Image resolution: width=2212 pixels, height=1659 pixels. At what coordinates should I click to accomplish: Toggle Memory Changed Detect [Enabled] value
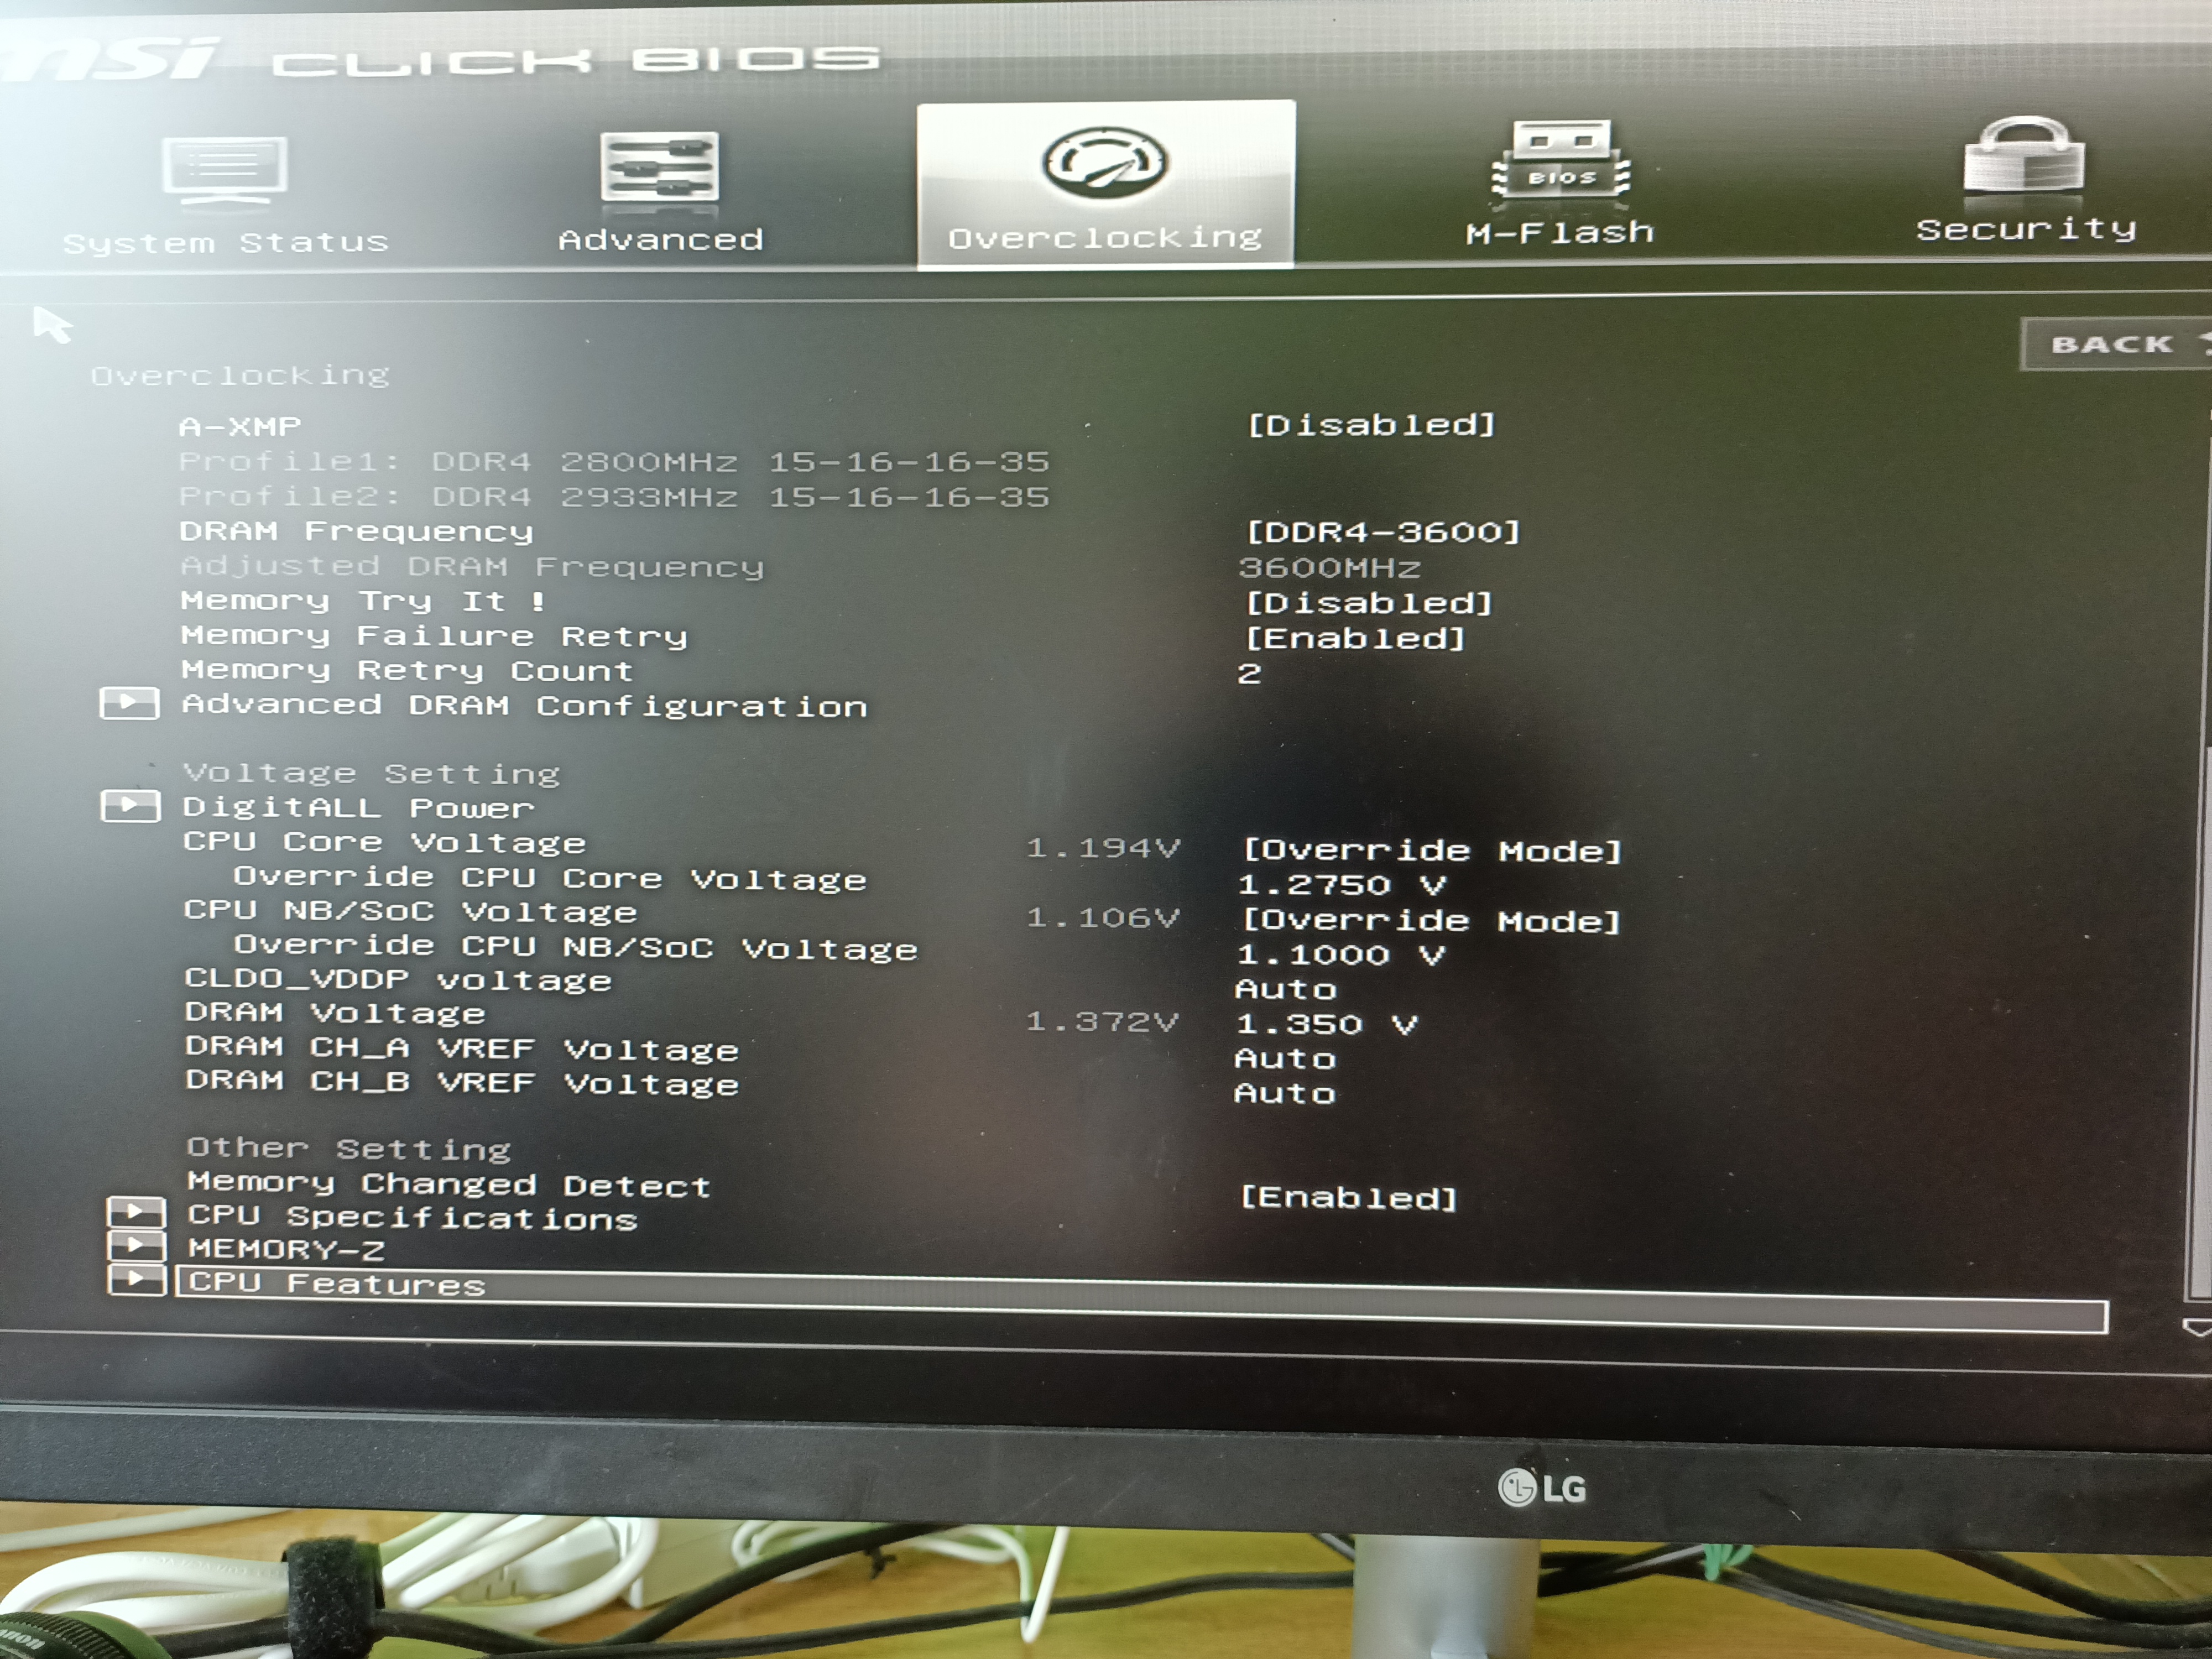pyautogui.click(x=1349, y=1197)
